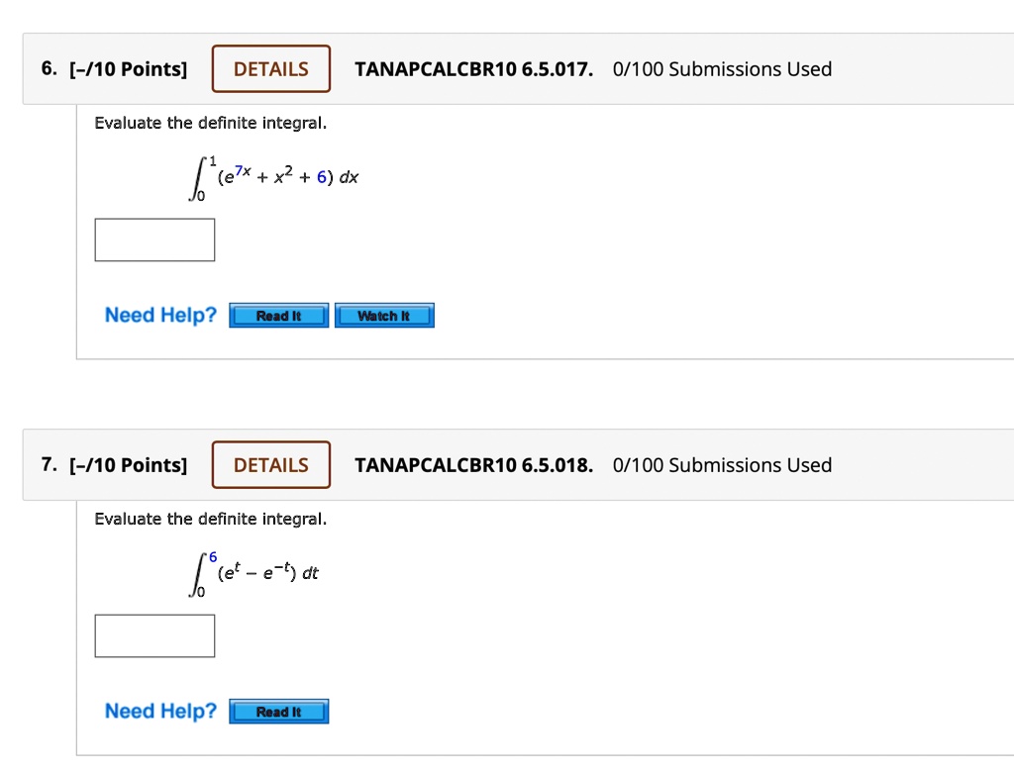Open Read It help for question 7
Screen dimensions: 1014x774
[278, 712]
